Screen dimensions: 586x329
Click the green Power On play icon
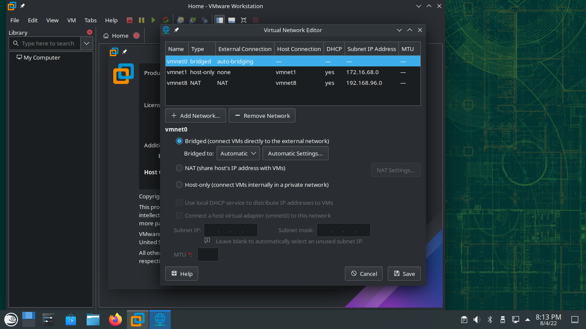point(153,20)
